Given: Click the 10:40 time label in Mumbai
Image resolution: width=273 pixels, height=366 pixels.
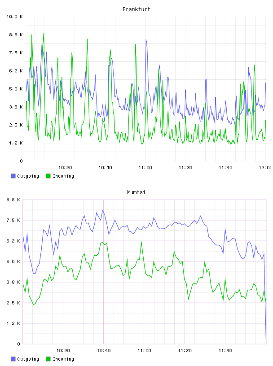Looking at the screenshot, I should coord(104,351).
